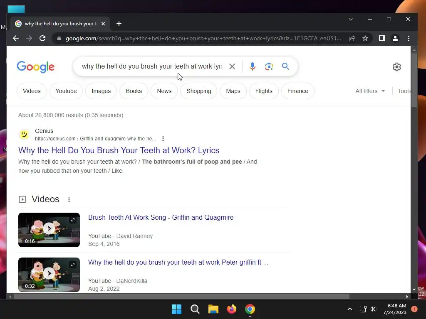Click the address bar URL
Viewport: 426px width, 319px height.
[203, 38]
